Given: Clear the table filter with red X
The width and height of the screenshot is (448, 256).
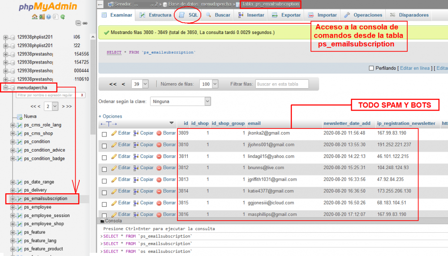Looking at the screenshot, I should point(82,95).
